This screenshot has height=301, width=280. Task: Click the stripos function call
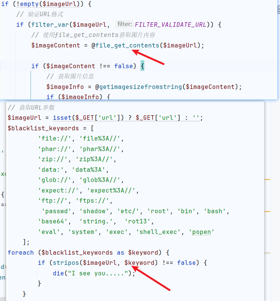66,263
